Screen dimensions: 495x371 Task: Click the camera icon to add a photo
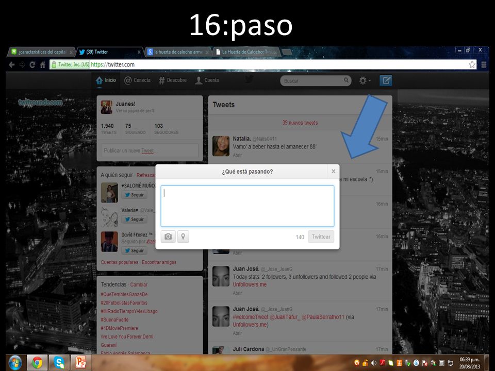(168, 237)
